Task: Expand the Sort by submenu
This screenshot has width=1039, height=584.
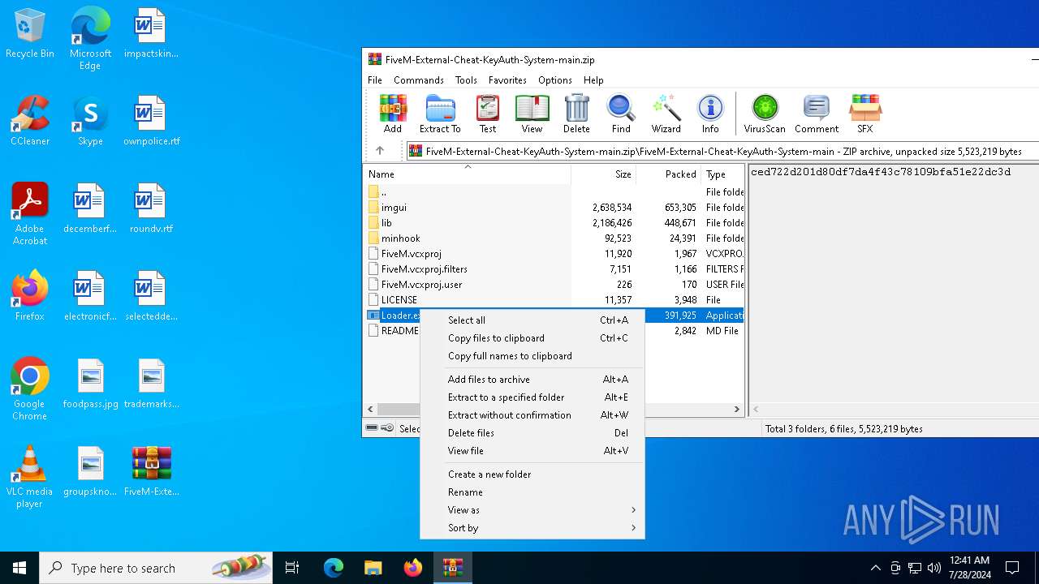Action: point(532,527)
